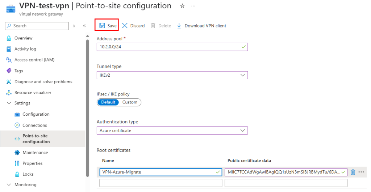Open the ellipsis menu for VPN-Azure-Migrate row
This screenshot has height=192, width=371.
tap(361, 172)
